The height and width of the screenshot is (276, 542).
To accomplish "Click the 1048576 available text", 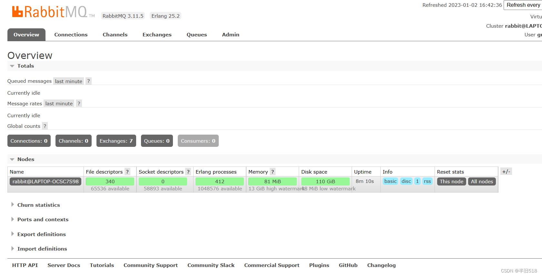I will [220, 188].
